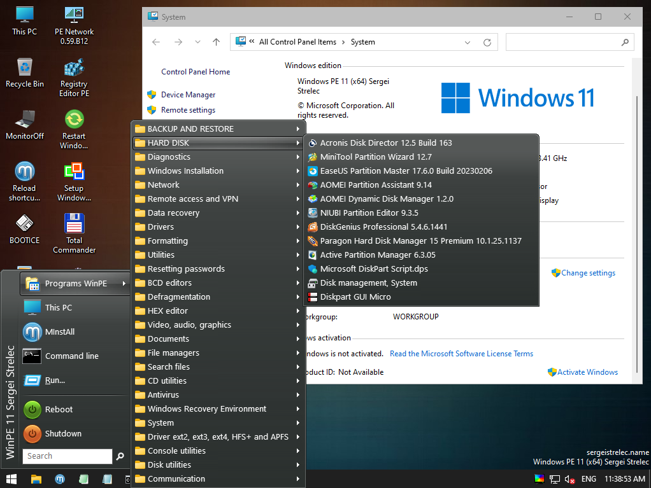
Task: Refresh the System control panel page
Action: (x=487, y=42)
